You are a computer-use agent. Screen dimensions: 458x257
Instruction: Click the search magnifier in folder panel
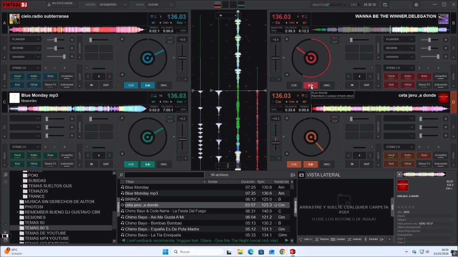click(6, 175)
